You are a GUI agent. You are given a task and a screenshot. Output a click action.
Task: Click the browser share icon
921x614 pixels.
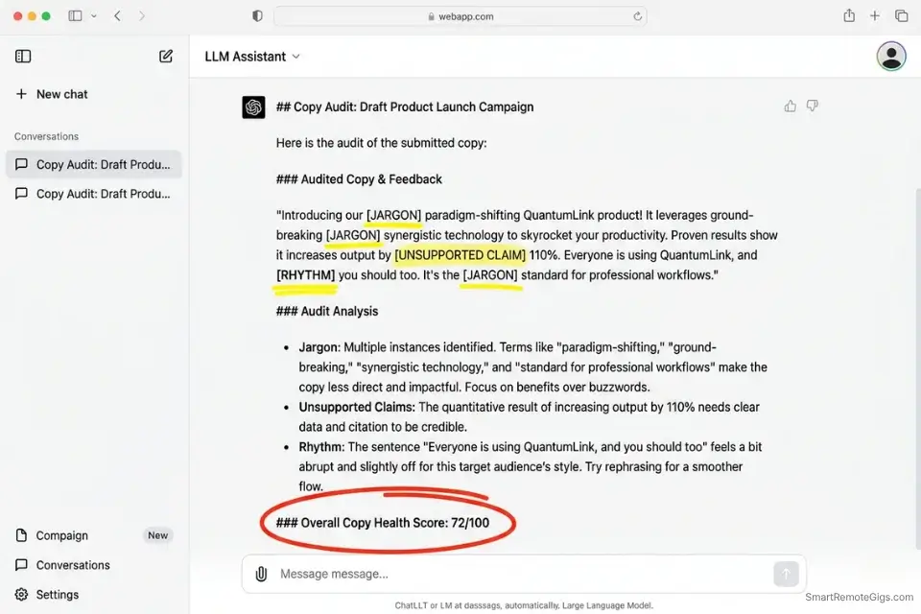(x=849, y=16)
